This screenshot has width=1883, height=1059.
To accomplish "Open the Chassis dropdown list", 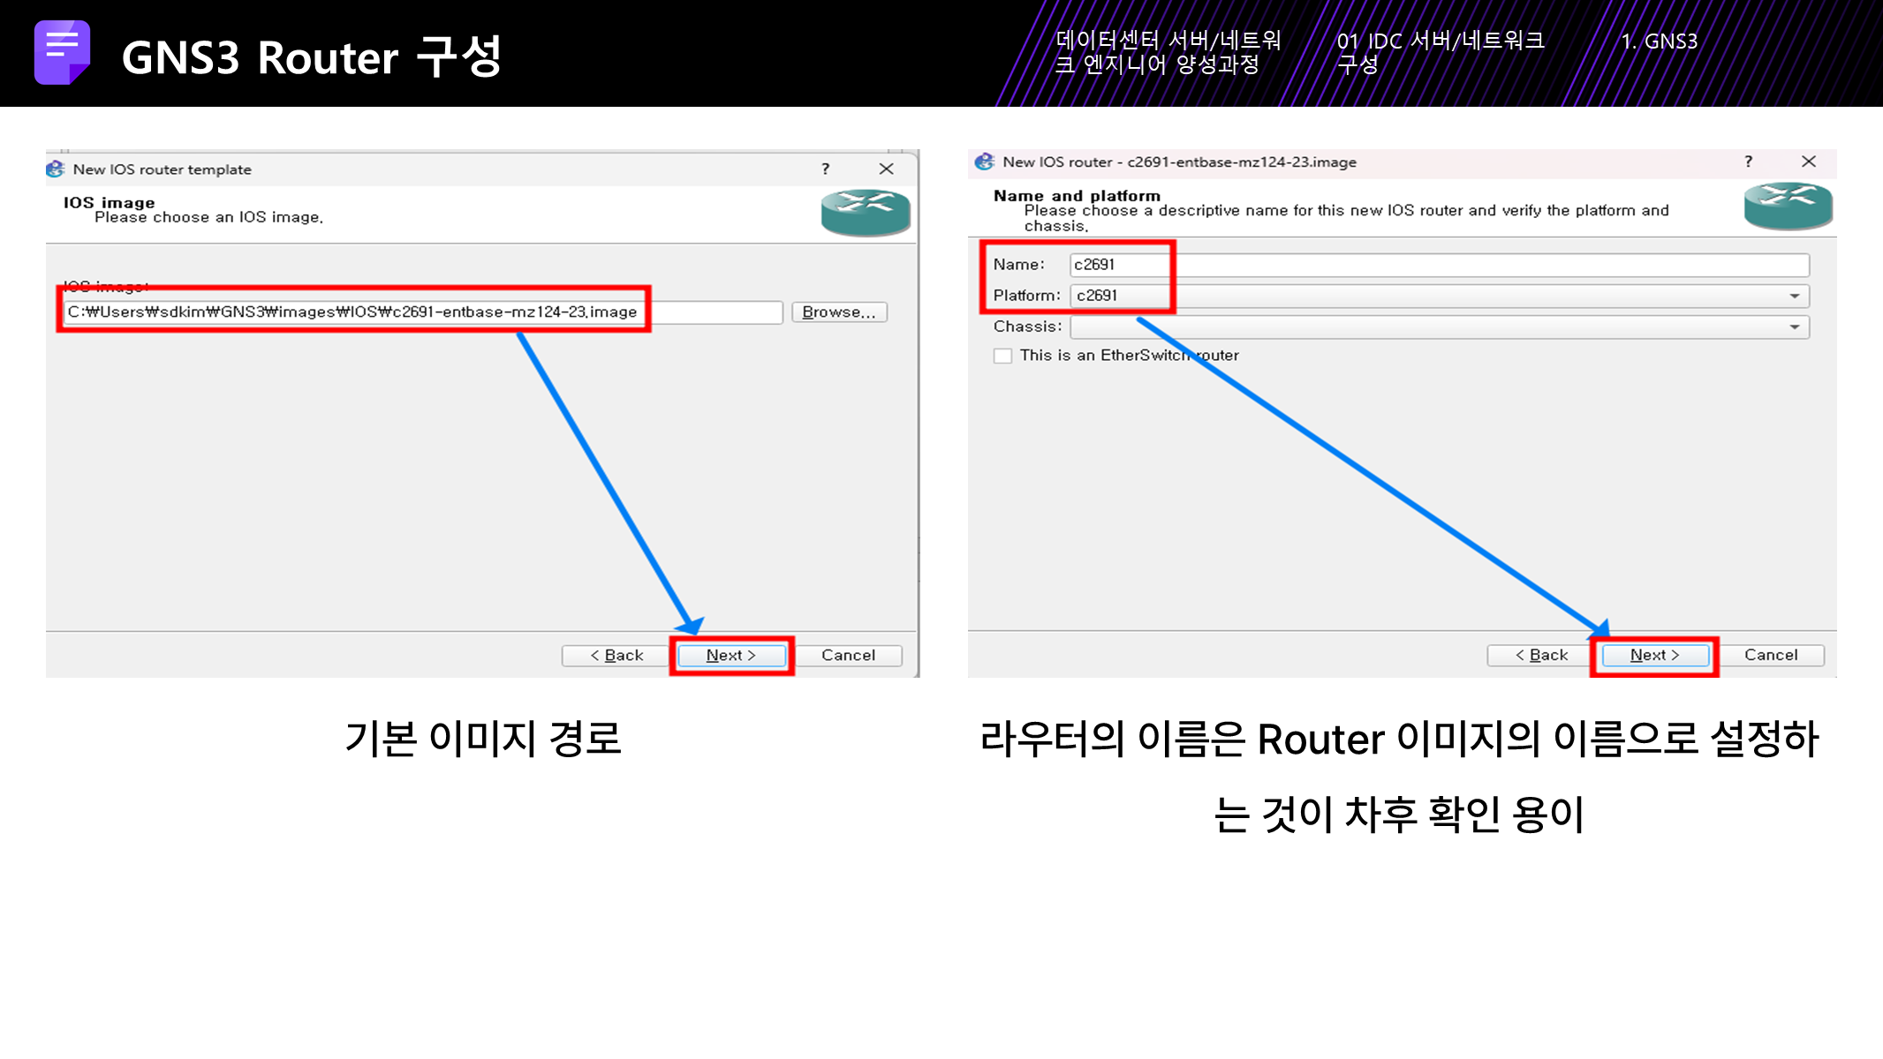I will pyautogui.click(x=1794, y=327).
